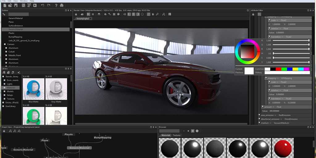Pause the render in Render View
316x158 pixels.
(93, 14)
